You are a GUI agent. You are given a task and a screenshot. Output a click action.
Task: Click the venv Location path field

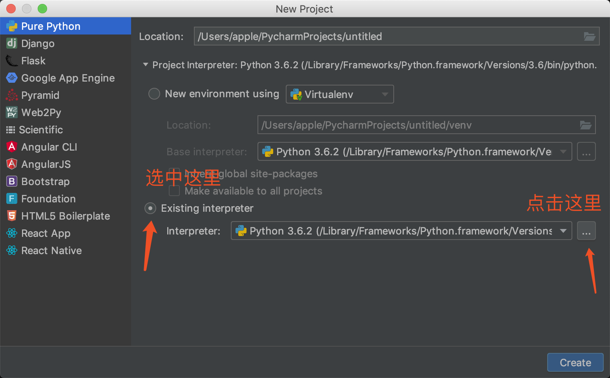pyautogui.click(x=426, y=125)
